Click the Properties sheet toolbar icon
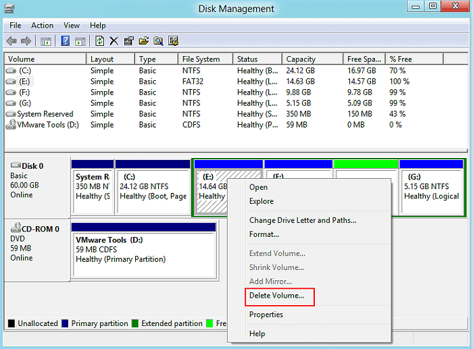Viewport: 473px width, 349px height. click(129, 41)
